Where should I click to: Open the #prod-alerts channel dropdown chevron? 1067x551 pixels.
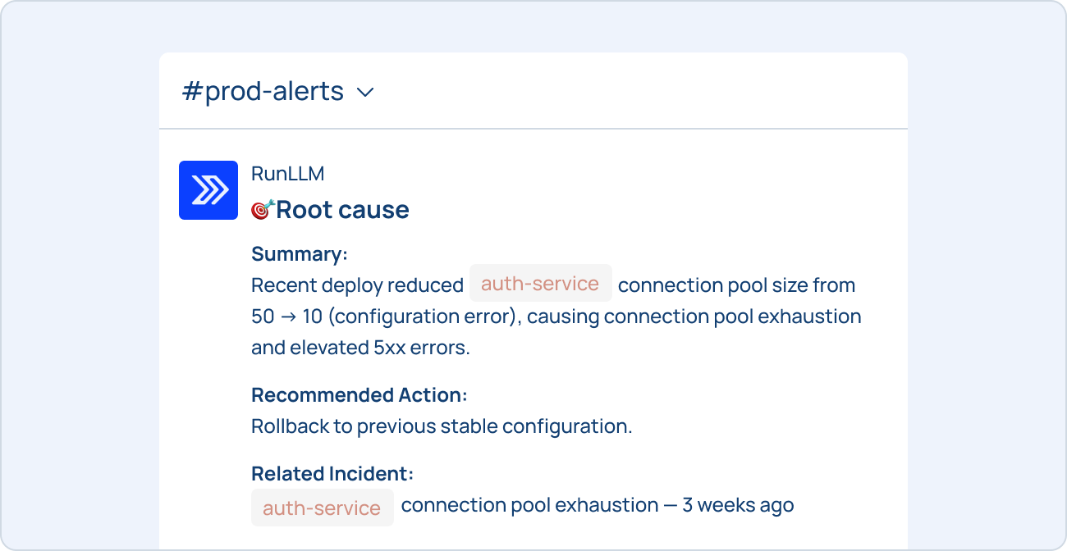[365, 93]
